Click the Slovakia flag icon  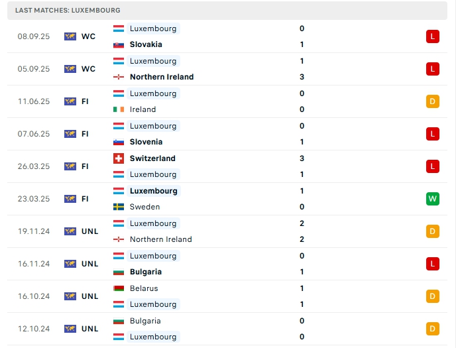[x=119, y=45]
